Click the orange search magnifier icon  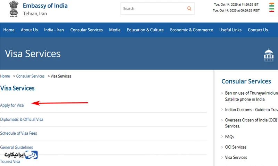(189, 9)
